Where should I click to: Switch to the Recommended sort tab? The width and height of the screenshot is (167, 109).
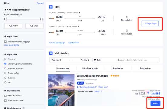pos(63,68)
